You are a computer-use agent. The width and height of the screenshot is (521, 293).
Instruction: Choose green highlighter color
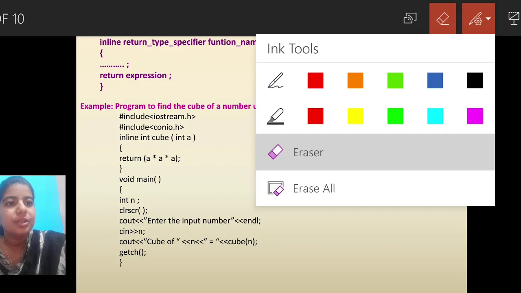tap(395, 116)
